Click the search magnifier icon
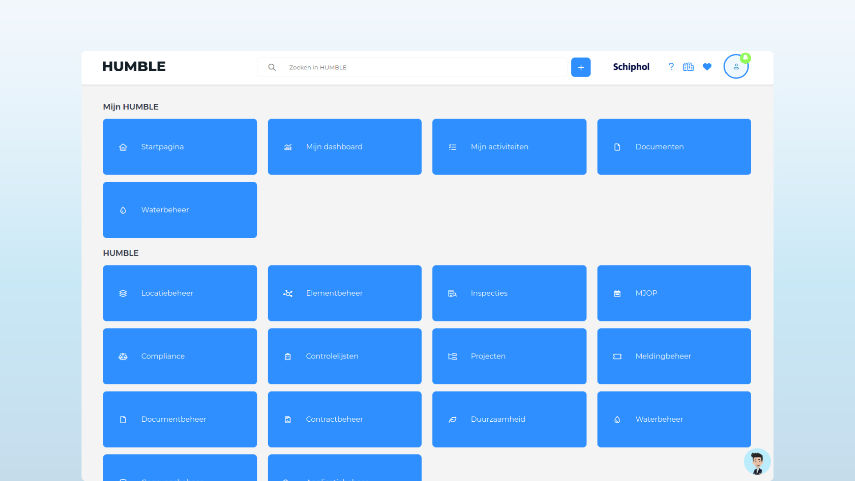Image resolution: width=855 pixels, height=481 pixels. click(272, 67)
